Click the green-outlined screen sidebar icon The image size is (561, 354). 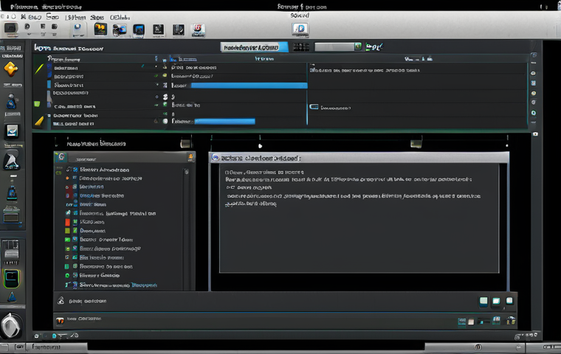coord(12,279)
